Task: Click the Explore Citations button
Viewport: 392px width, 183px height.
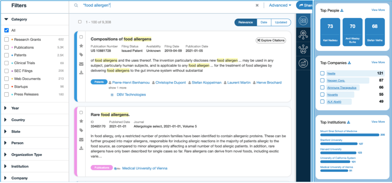Action: pyautogui.click(x=271, y=40)
